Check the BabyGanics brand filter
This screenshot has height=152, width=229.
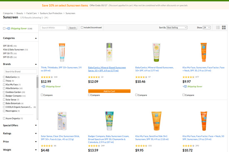4,77
